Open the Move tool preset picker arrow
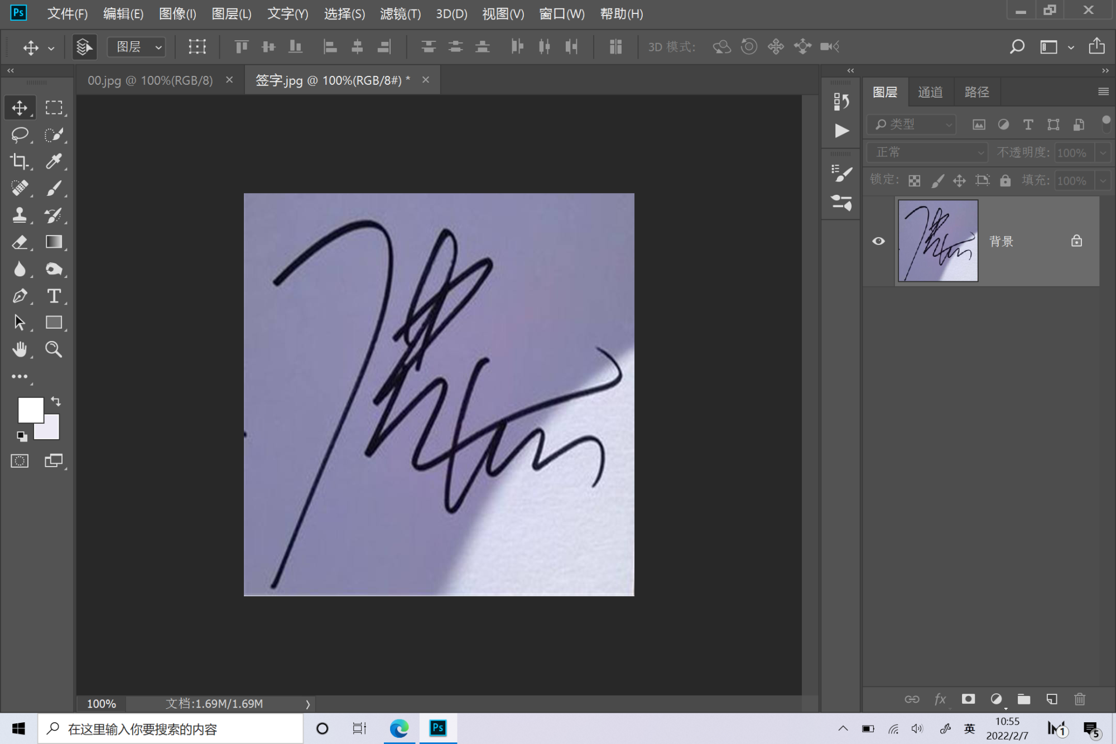 51,48
